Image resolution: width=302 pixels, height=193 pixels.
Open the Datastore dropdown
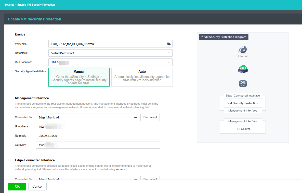pos(110,53)
